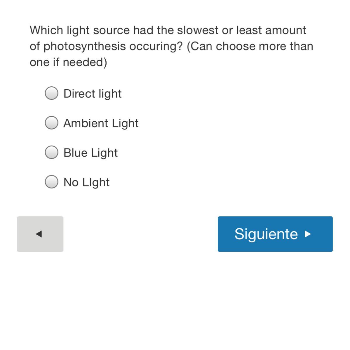The image size is (350, 350).
Task: Click the word "Which" starting the question
Action: [x=46, y=30]
